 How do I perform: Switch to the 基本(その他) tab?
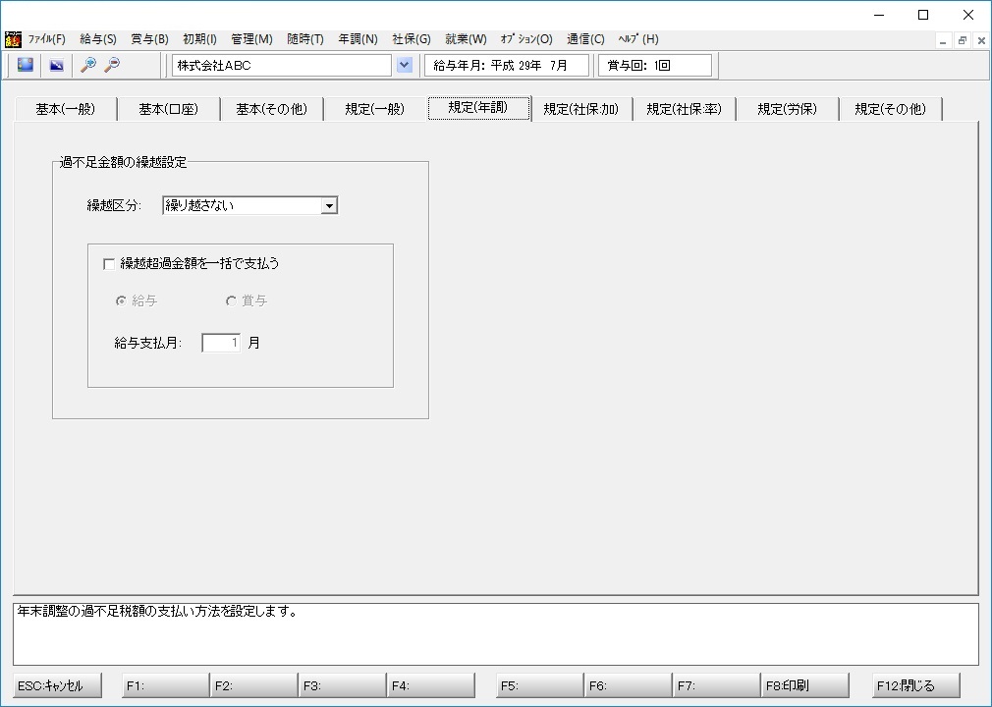[x=272, y=109]
